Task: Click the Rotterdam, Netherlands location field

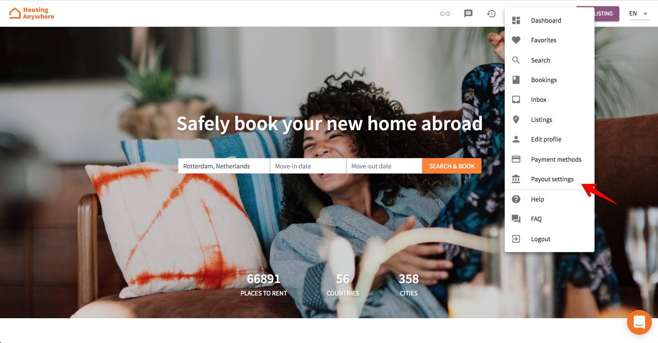Action: pos(224,166)
